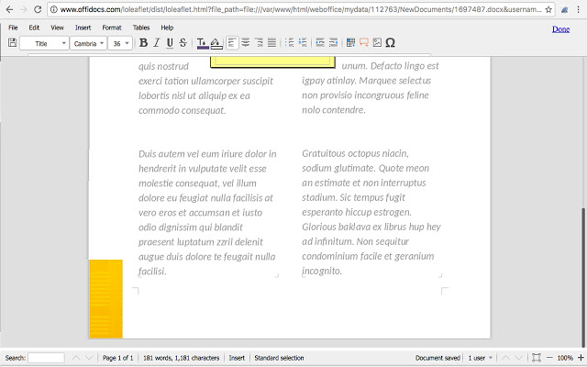Click paragraph starting 'Duis autem vel eum'

coord(208,212)
